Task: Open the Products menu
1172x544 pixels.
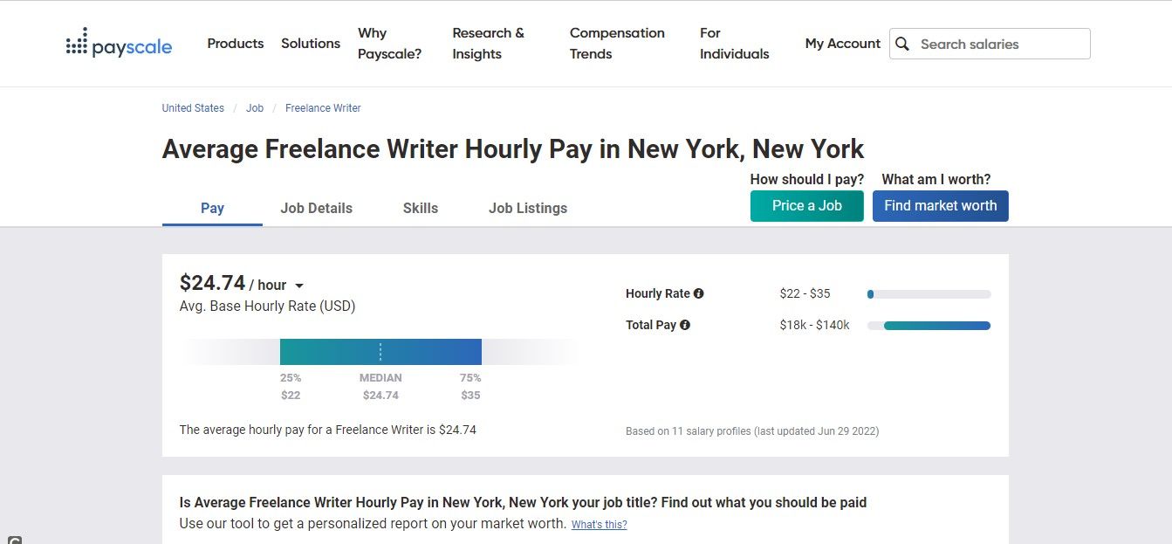Action: (235, 44)
